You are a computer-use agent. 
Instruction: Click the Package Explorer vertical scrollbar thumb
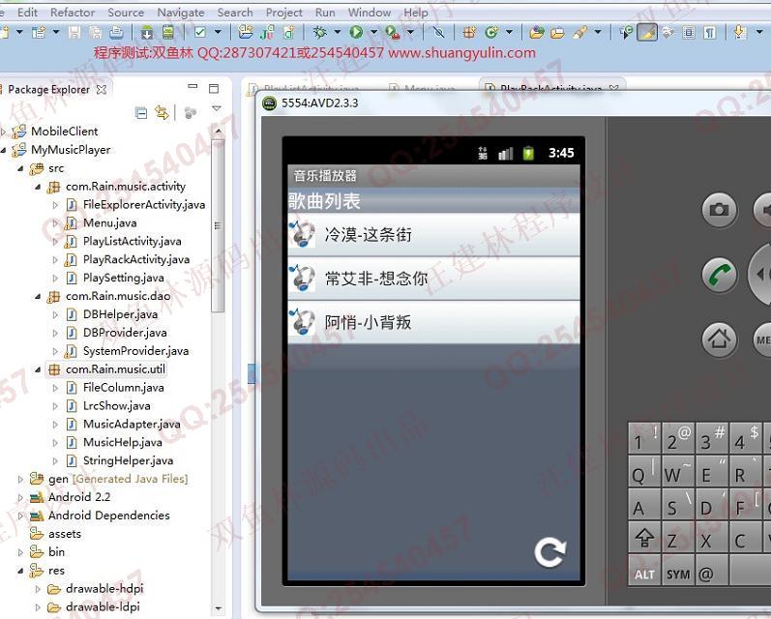(x=218, y=225)
